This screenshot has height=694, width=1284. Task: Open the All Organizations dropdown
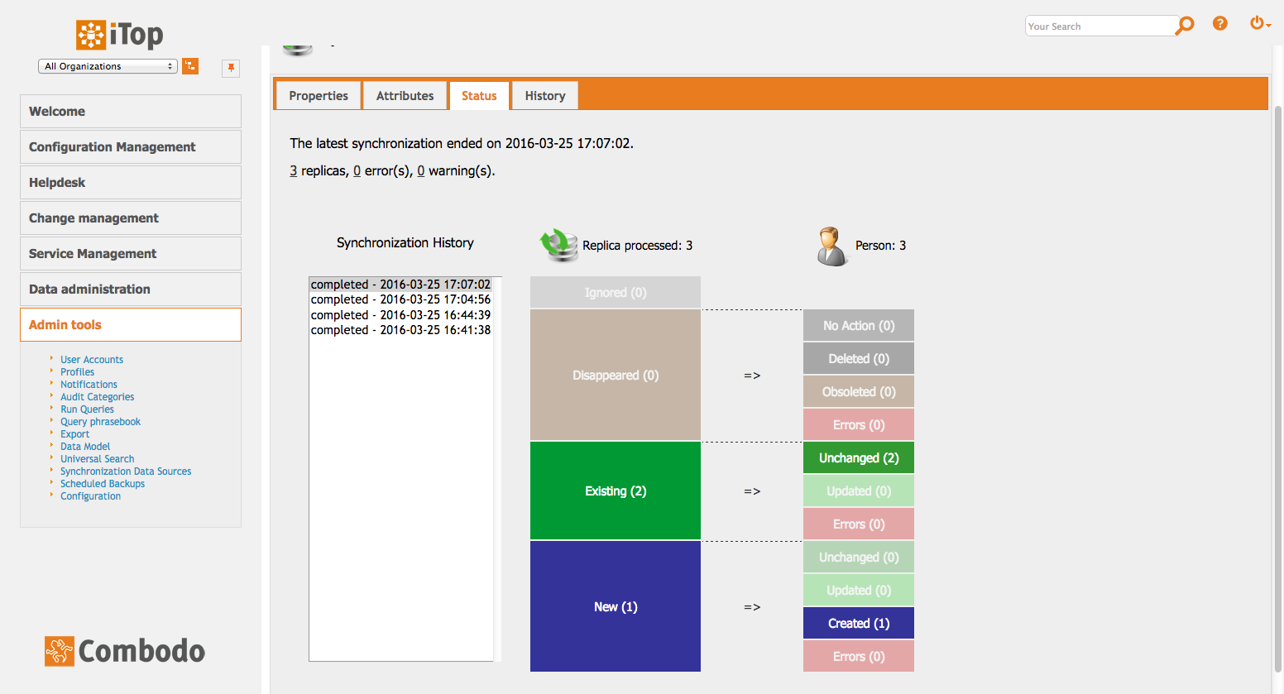[108, 66]
